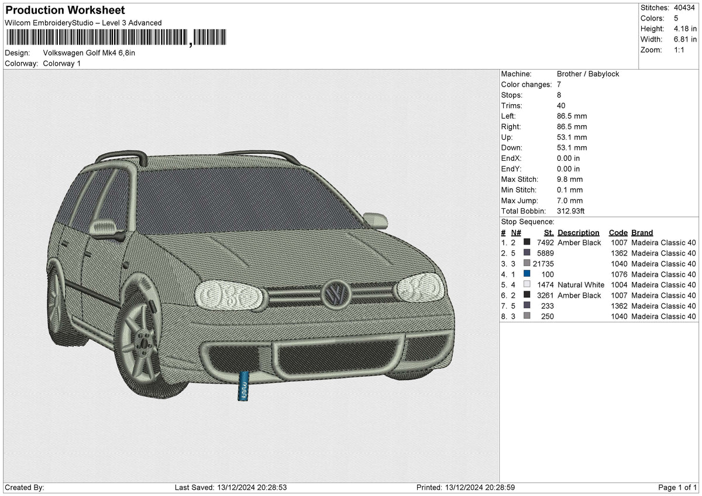Select stitch count 21735 in stop 3
Image resolution: width=702 pixels, height=496 pixels.
[543, 264]
